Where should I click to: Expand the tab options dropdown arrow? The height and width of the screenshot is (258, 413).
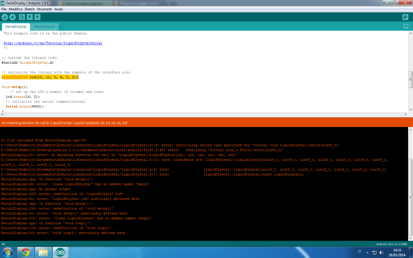[x=406, y=26]
